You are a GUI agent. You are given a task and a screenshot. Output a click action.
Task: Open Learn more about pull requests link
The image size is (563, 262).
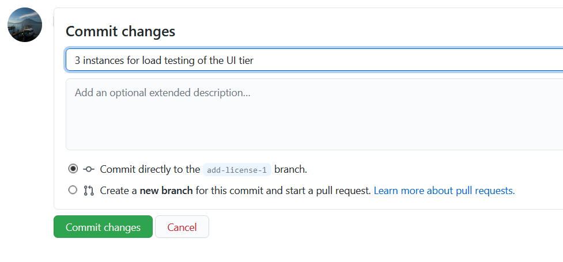click(x=444, y=191)
